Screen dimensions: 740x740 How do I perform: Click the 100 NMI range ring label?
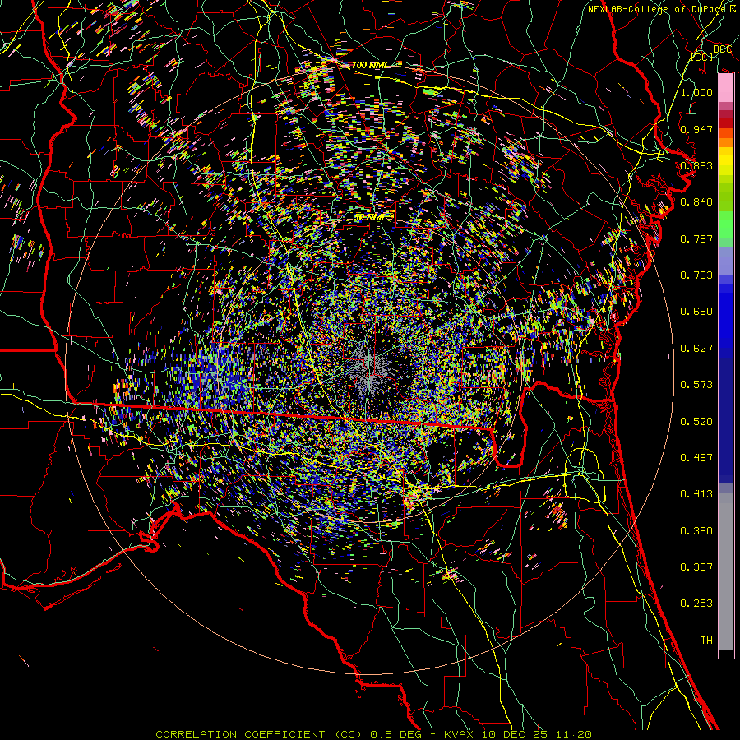click(370, 65)
